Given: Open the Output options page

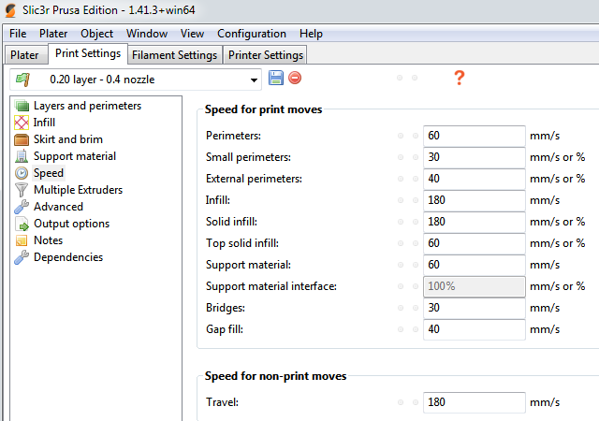Looking at the screenshot, I should (71, 224).
